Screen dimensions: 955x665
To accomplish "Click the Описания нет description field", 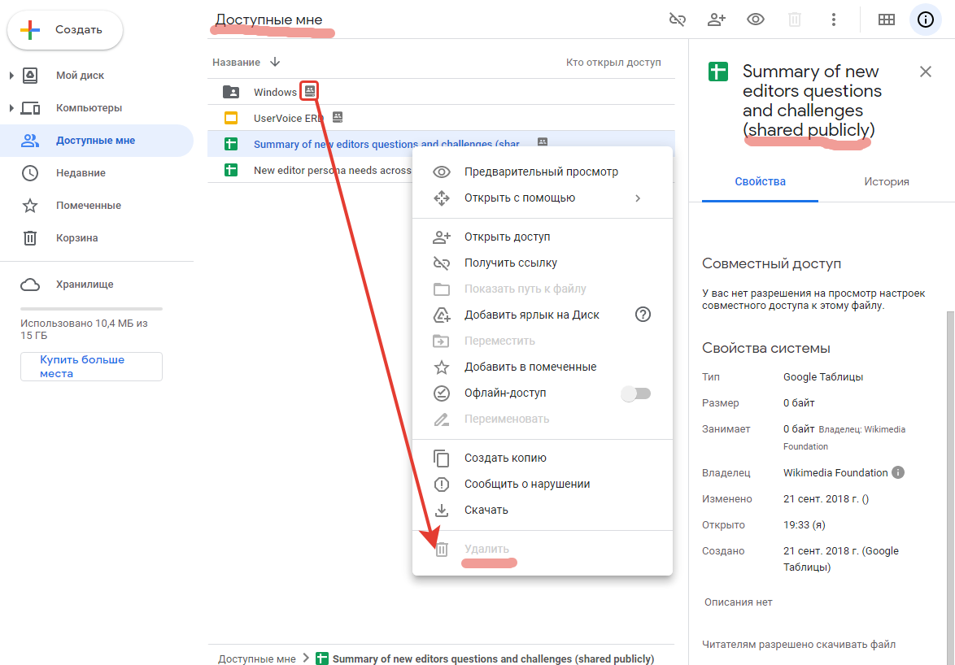I will (738, 602).
